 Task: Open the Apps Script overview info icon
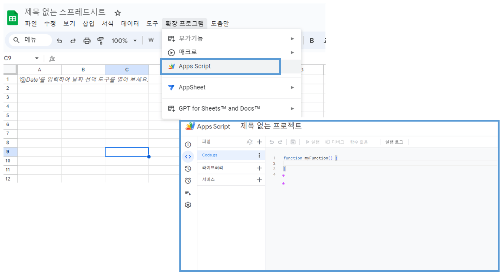pos(188,145)
